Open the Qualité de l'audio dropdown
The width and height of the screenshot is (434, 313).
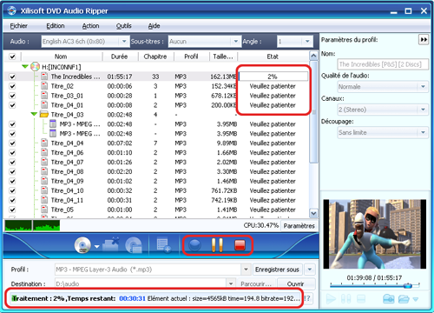423,87
